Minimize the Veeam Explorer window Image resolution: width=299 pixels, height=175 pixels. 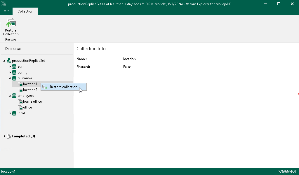tap(265, 4)
